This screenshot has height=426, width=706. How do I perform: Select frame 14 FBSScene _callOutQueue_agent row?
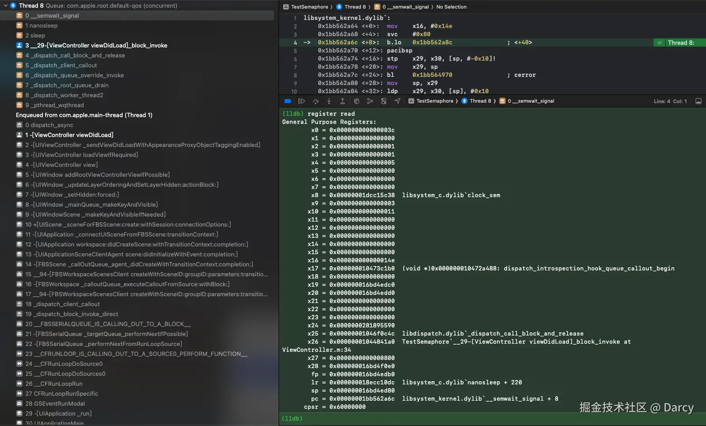[137, 264]
